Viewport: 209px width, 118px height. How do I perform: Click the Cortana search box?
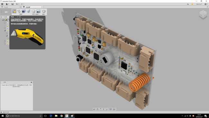pyautogui.click(x=24, y=116)
